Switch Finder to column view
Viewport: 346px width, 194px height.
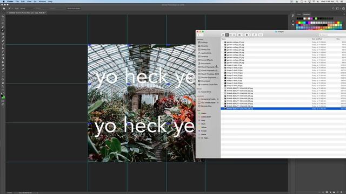click(231, 35)
